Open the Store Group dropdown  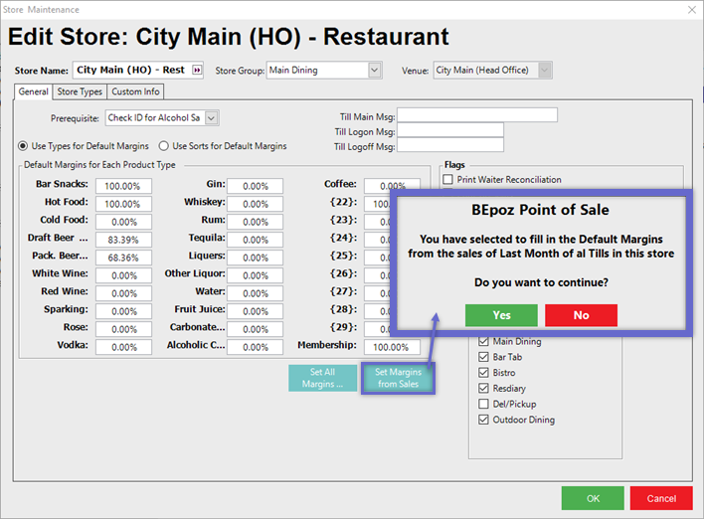point(375,70)
